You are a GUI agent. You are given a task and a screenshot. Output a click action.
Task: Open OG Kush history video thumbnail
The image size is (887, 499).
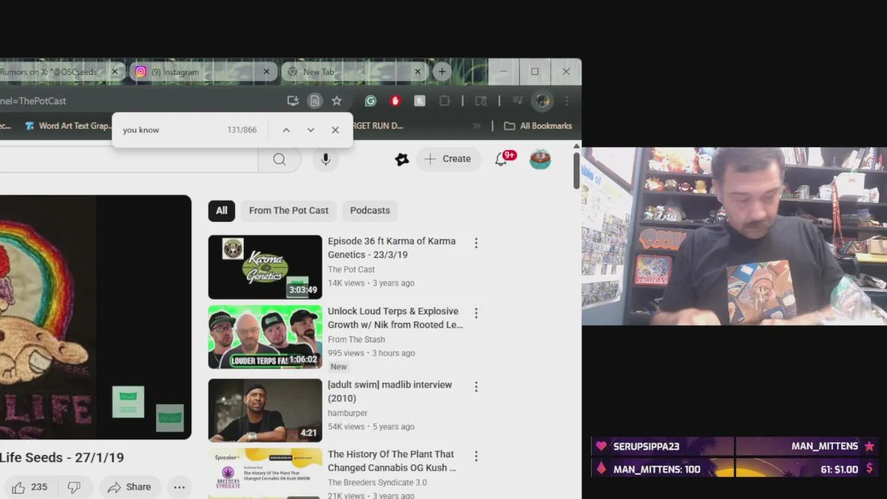(x=265, y=473)
